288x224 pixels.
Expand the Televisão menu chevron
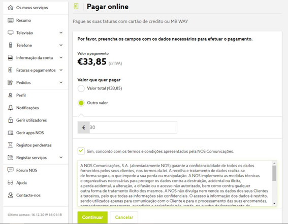point(61,33)
